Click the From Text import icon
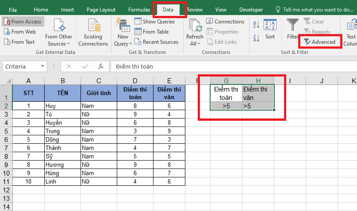The height and width of the screenshot is (211, 357). pos(7,42)
